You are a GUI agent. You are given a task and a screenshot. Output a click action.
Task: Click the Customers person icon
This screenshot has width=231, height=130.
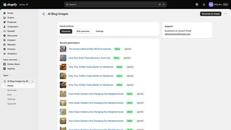[4, 27]
